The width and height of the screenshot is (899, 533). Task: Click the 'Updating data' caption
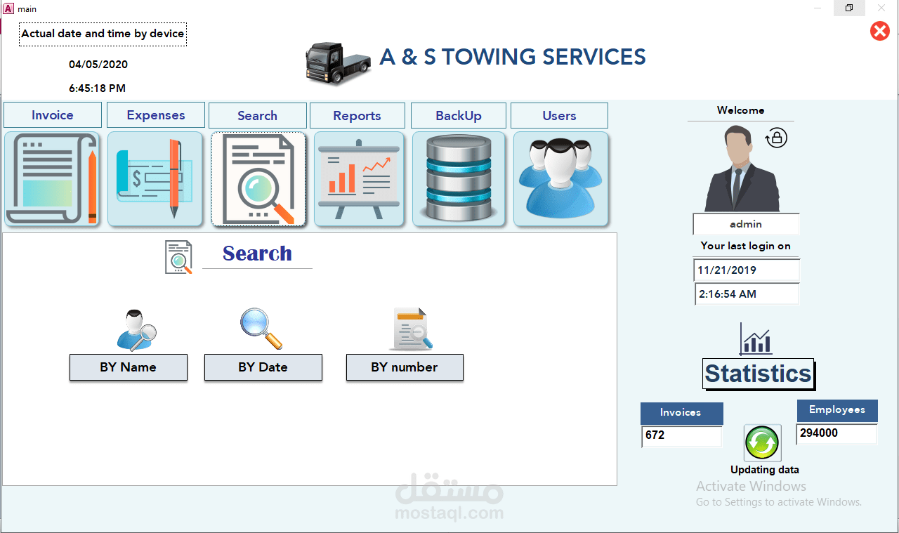tap(765, 470)
